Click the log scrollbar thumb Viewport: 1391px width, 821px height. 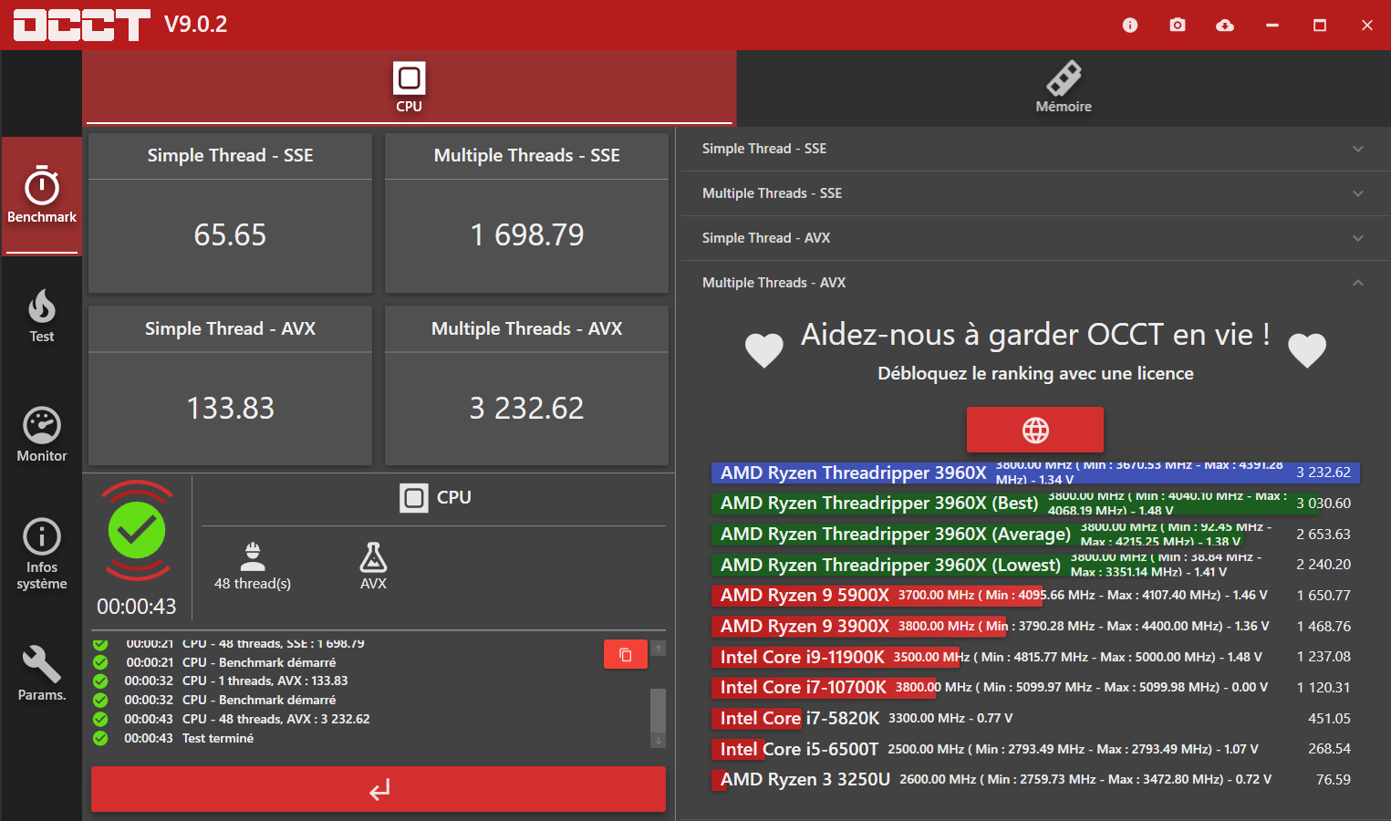point(658,710)
